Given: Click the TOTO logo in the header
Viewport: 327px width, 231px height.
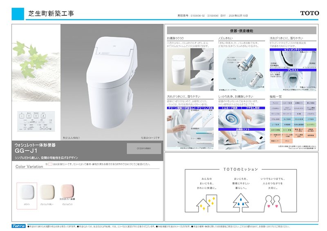Looking at the screenshot, I should (x=309, y=13).
